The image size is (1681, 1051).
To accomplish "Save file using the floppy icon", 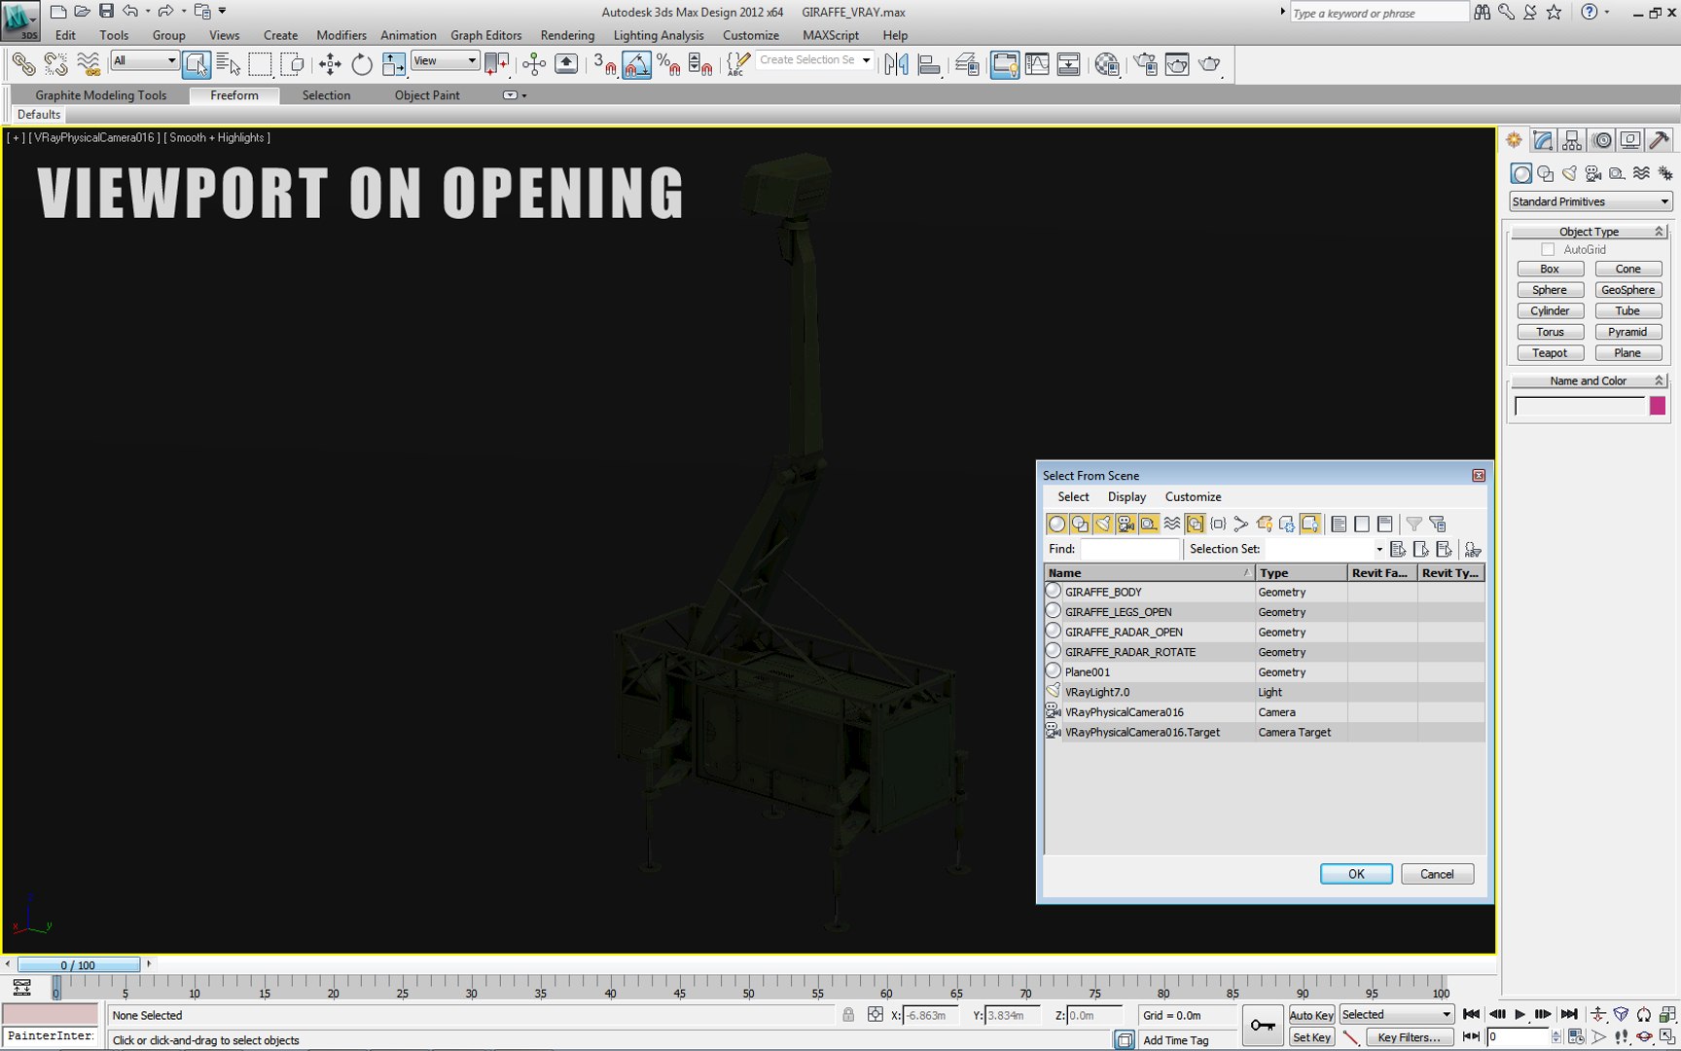I will [106, 12].
